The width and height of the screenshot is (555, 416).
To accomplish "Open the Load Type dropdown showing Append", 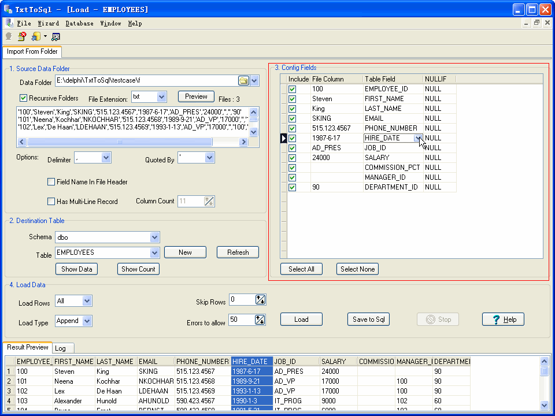I will pyautogui.click(x=87, y=321).
